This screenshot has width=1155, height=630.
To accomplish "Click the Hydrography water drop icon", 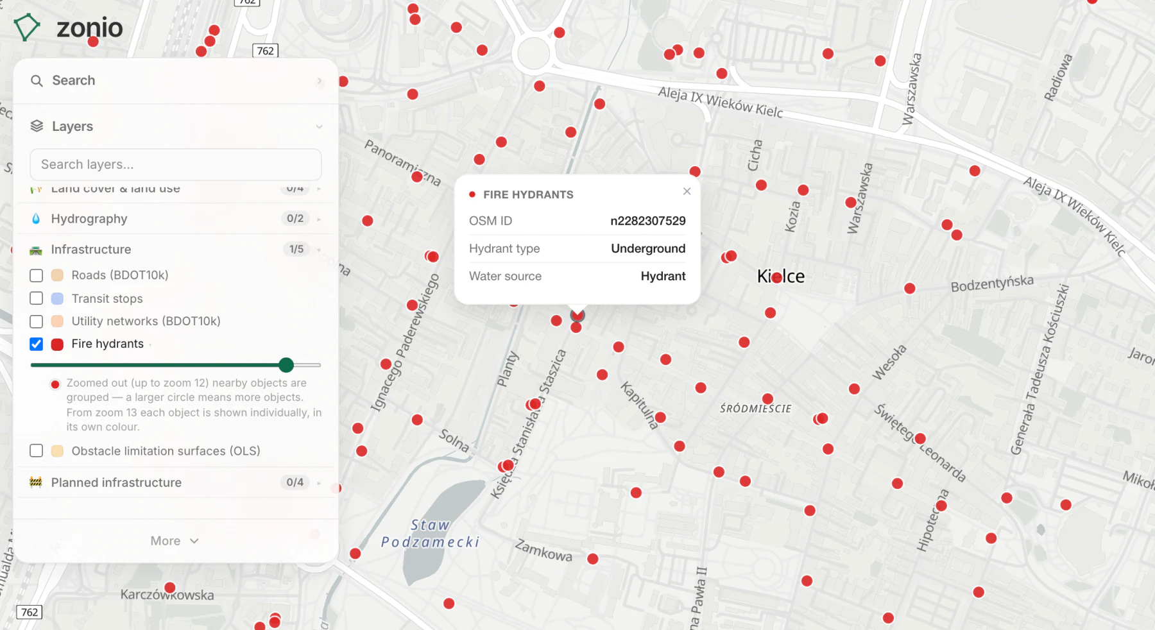I will point(36,219).
